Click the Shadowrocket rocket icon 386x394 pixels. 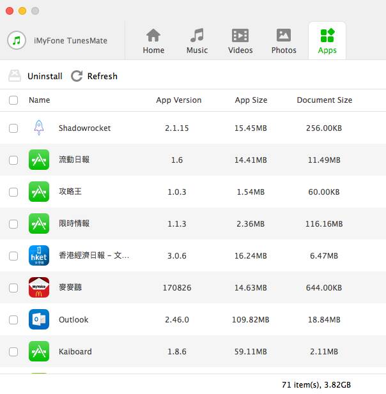click(x=39, y=128)
